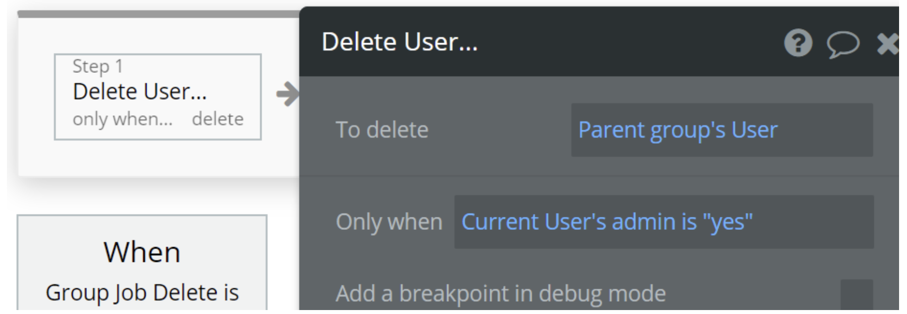Click the delete link in Step 1

point(218,119)
